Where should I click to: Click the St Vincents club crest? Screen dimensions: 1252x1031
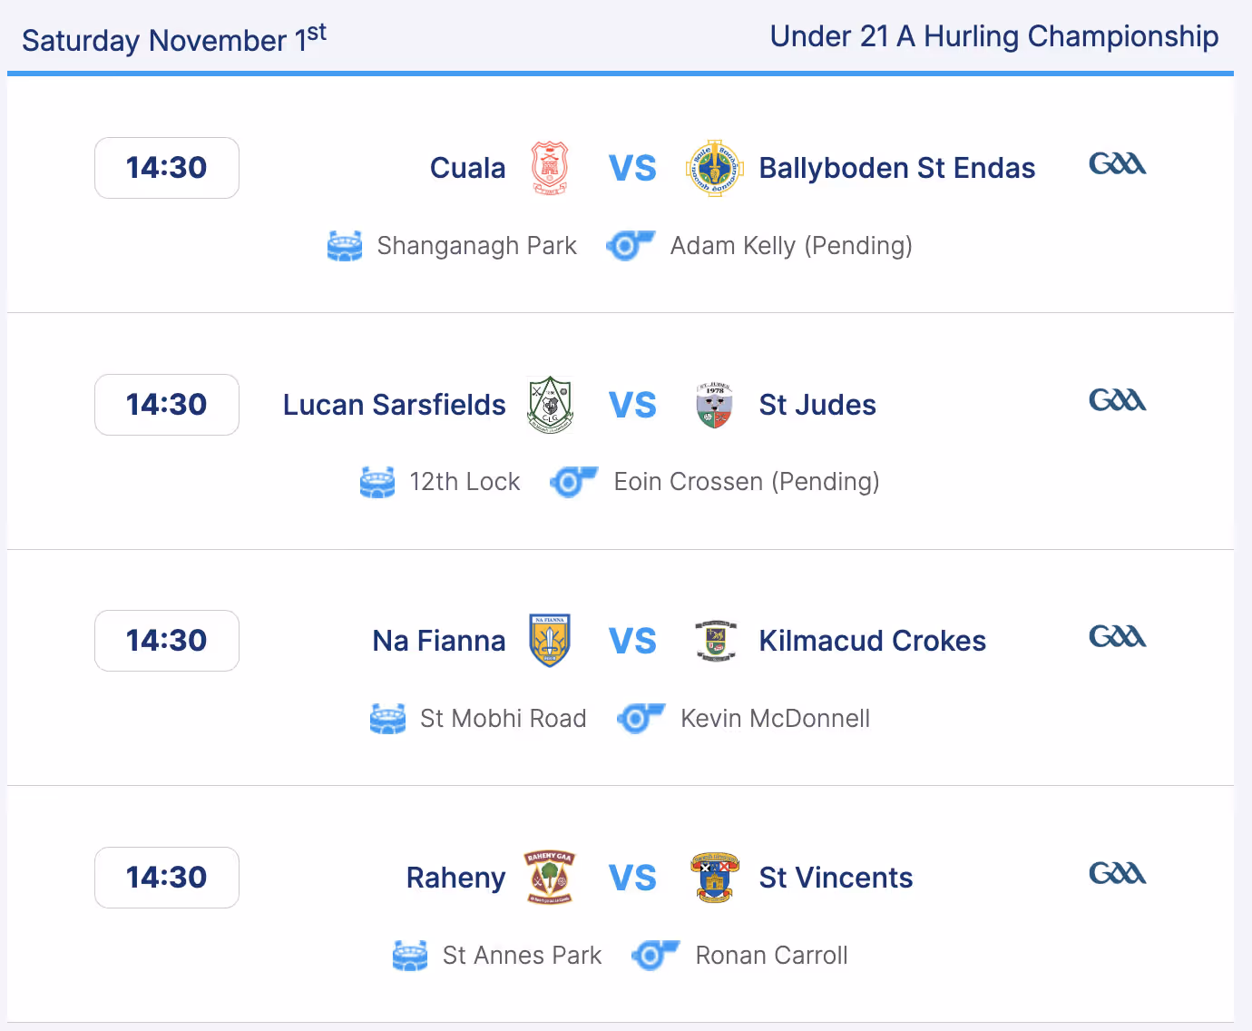pyautogui.click(x=715, y=878)
